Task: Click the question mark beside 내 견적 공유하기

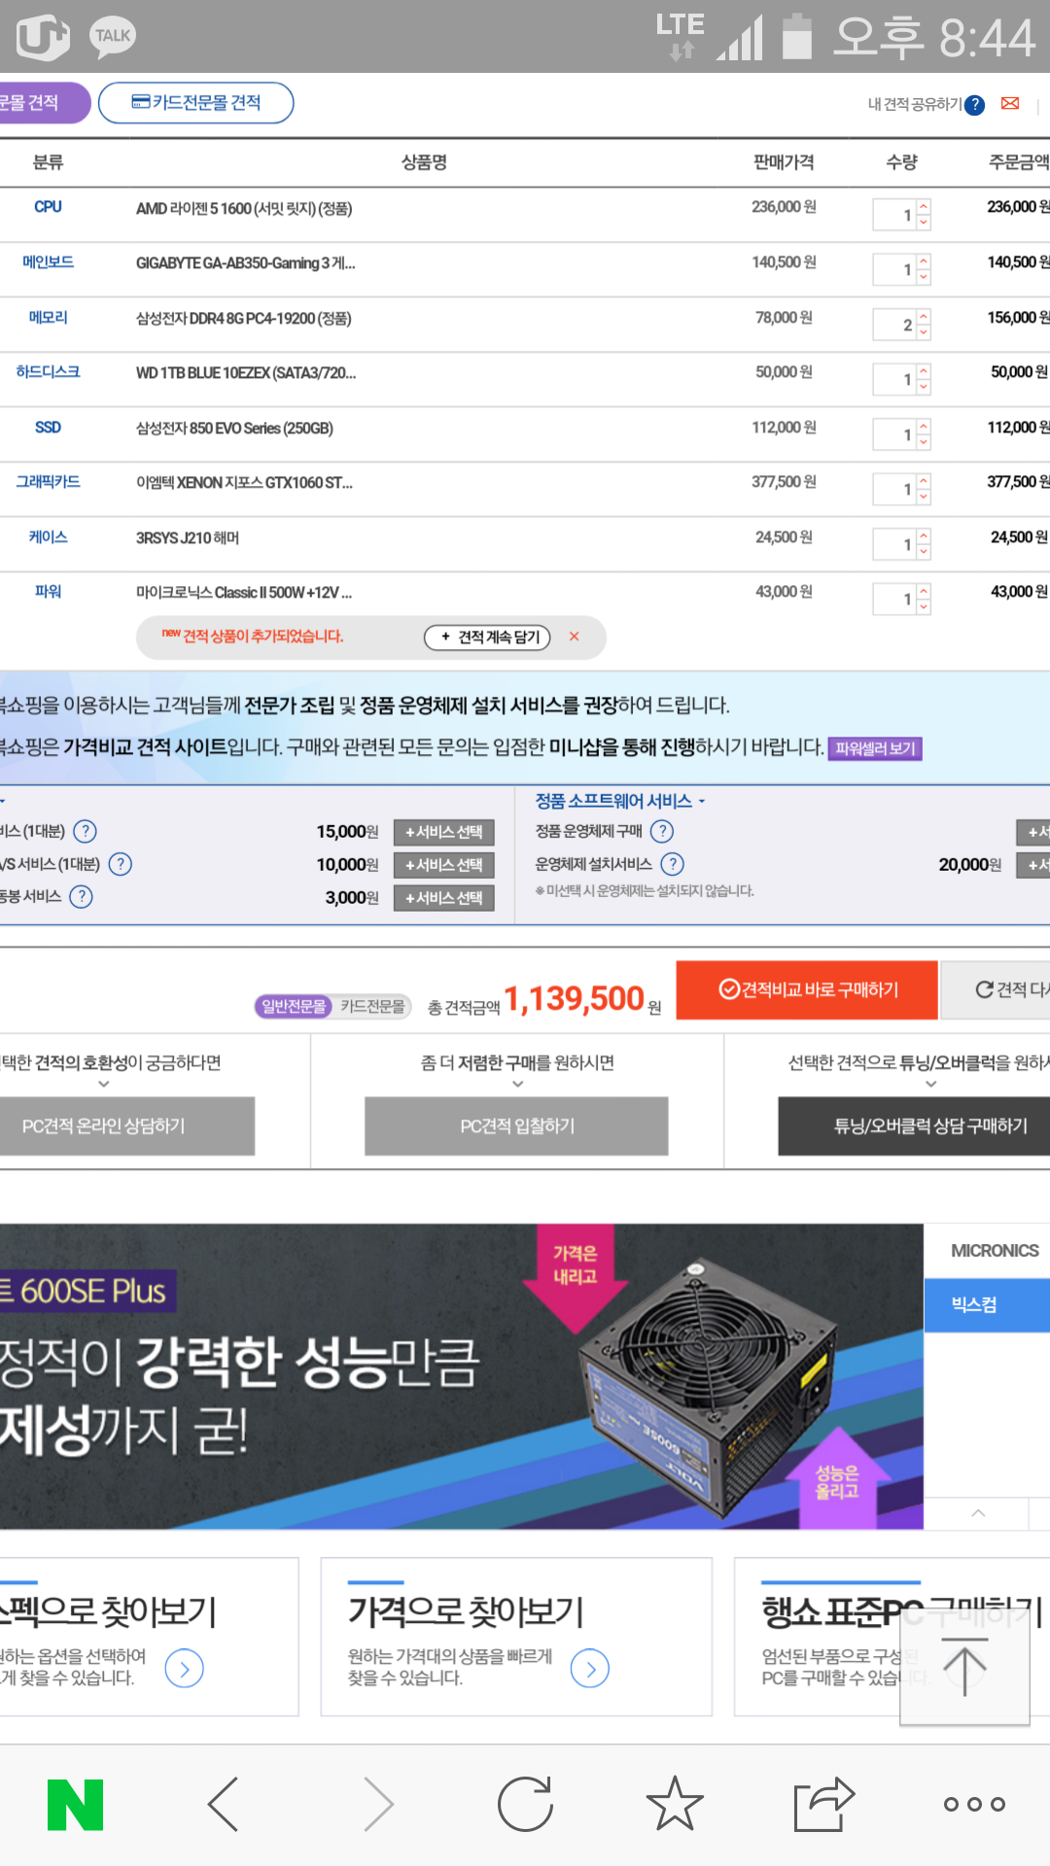Action: coord(975,105)
